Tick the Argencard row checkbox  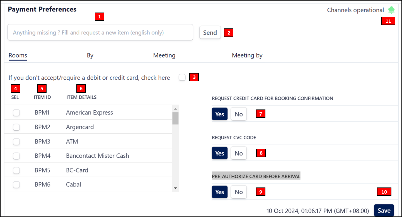[16, 127]
